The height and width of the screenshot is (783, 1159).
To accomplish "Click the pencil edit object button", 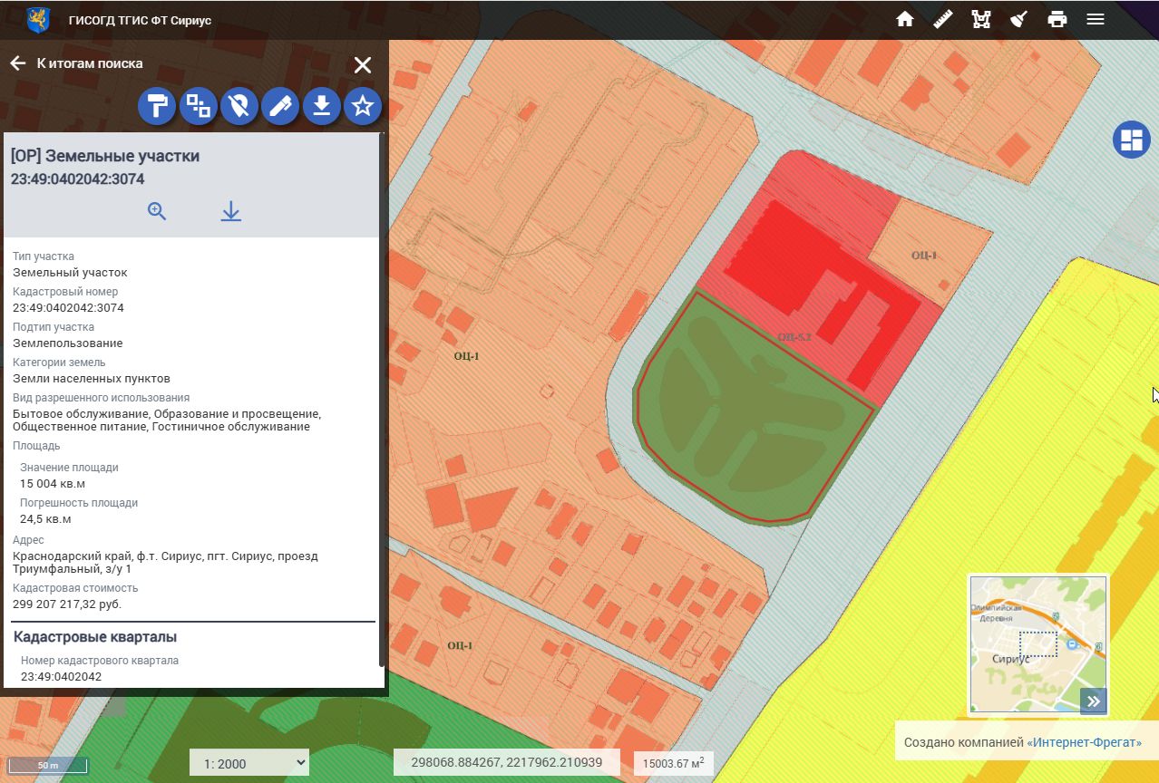I will 280,107.
